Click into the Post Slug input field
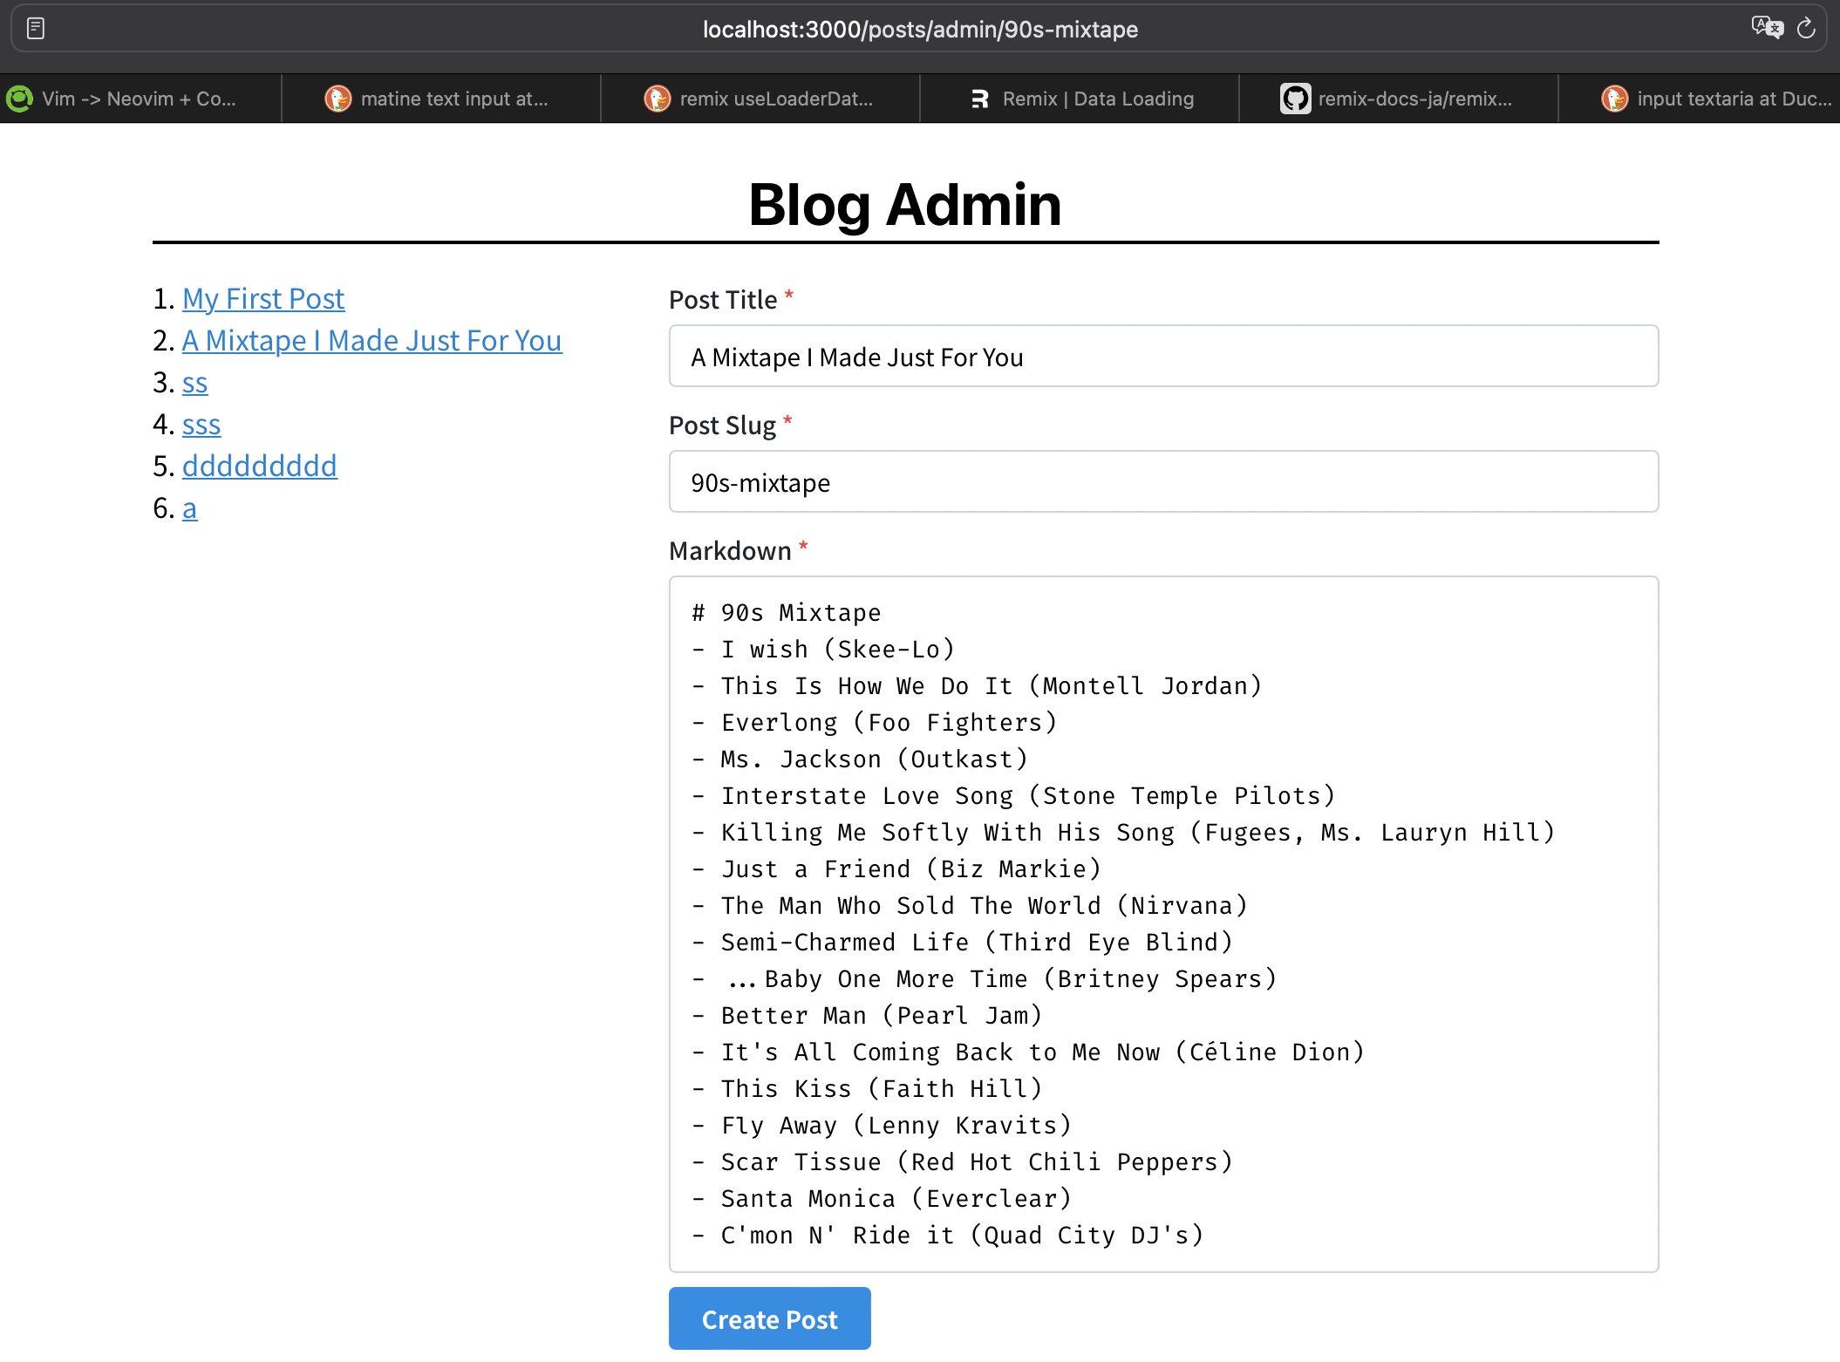 tap(1162, 482)
